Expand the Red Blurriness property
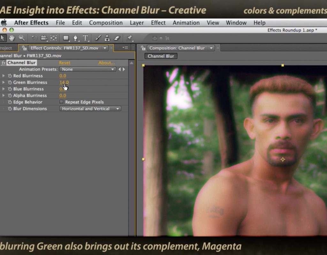 [3, 76]
